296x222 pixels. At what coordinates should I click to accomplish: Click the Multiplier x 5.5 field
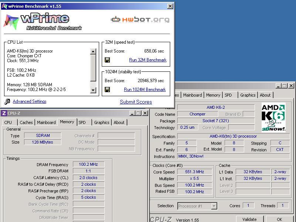tap(195, 178)
